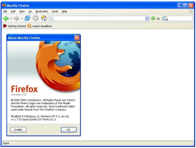Reload the page with the Reload icon
Image resolution: width=196 pixels, height=148 pixels.
(27, 18)
